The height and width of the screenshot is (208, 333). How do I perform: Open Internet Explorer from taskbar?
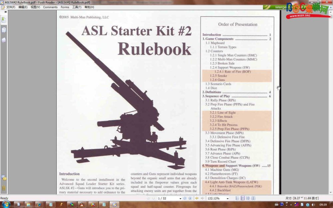[39, 205]
